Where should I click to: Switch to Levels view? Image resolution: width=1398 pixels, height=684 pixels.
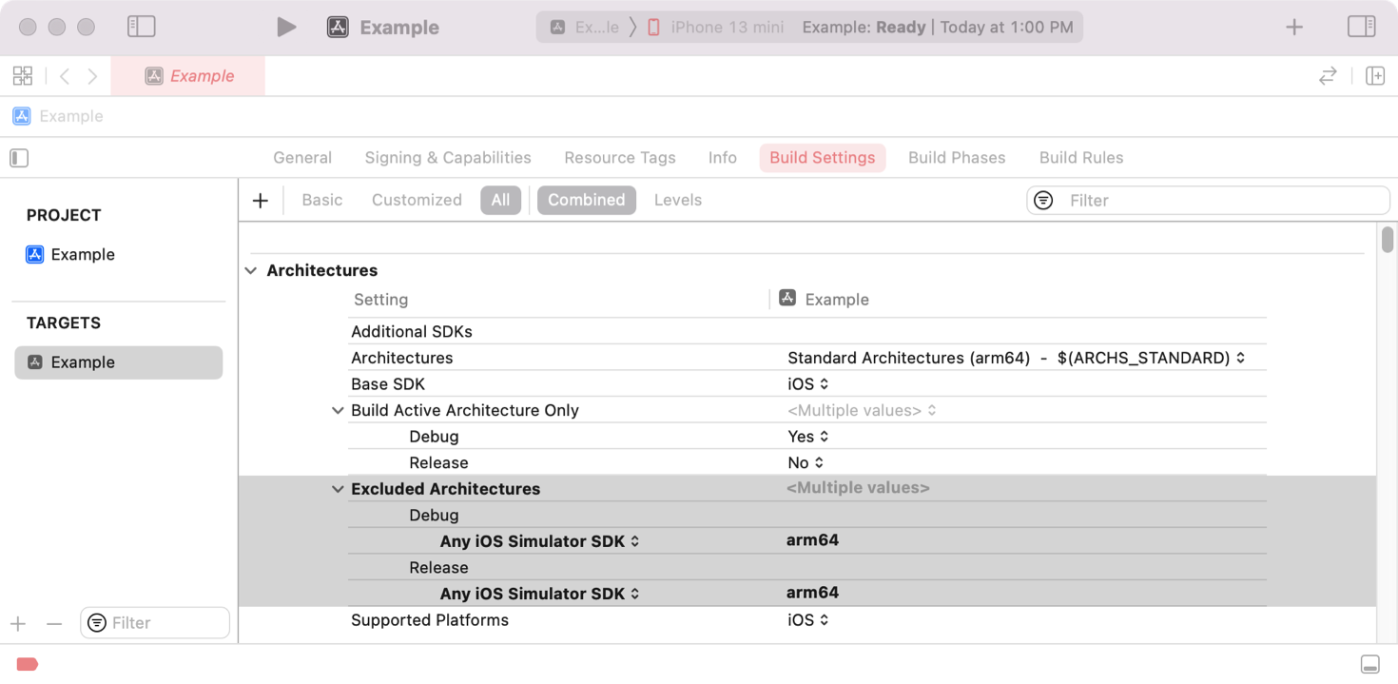[x=677, y=200]
